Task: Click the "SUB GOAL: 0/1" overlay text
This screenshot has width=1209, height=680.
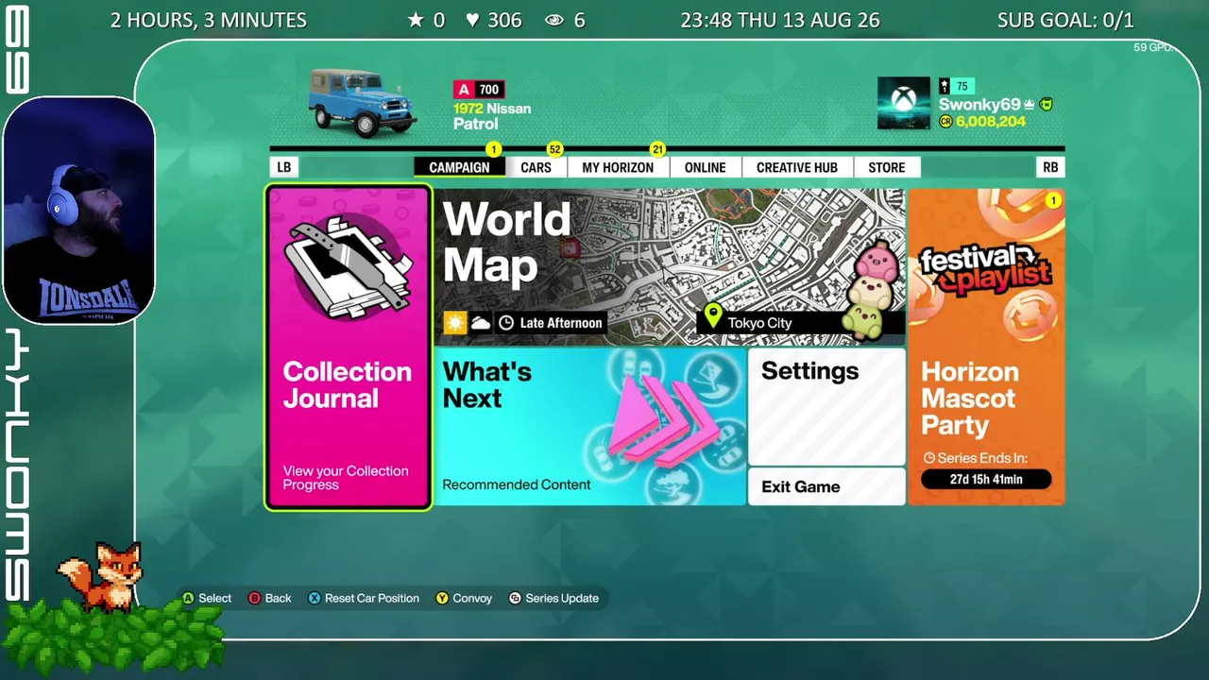Action: [x=1065, y=20]
